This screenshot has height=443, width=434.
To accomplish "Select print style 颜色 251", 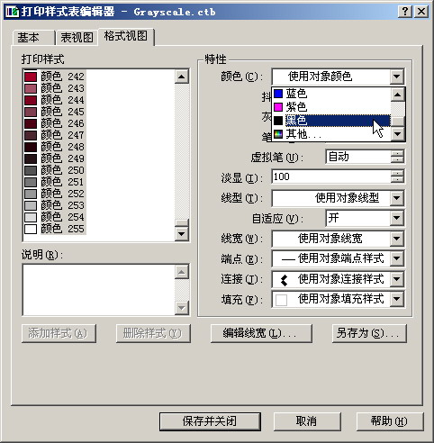I will pos(55,182).
